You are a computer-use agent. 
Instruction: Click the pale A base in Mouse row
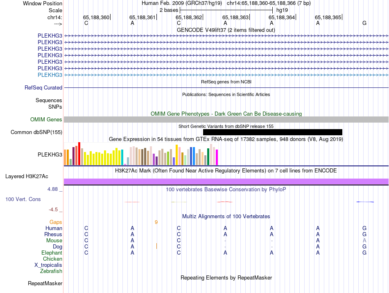tap(364, 241)
